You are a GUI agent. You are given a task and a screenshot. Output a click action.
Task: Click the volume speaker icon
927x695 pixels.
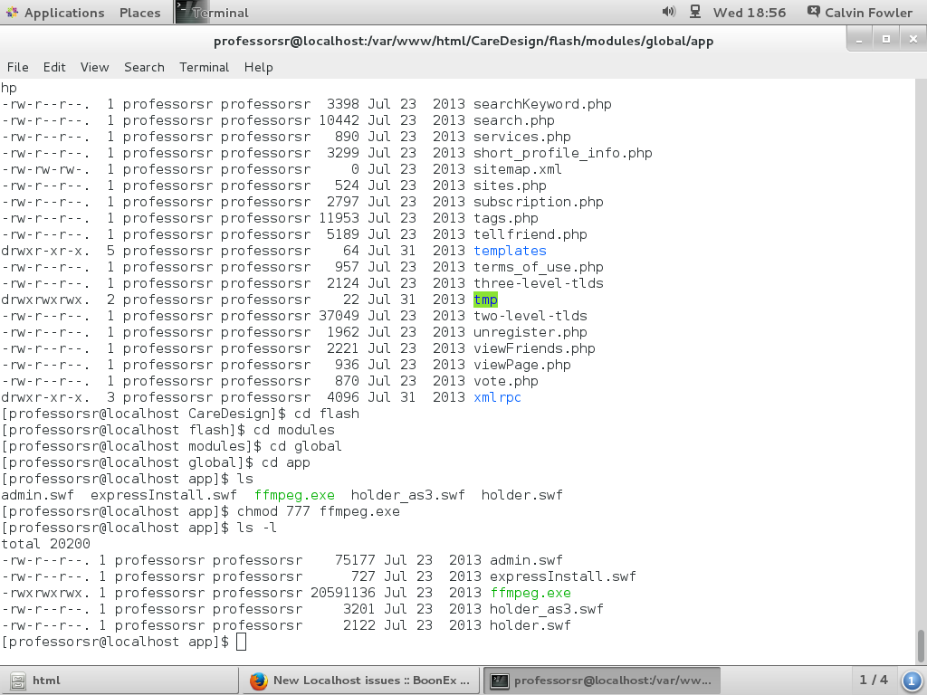[669, 13]
